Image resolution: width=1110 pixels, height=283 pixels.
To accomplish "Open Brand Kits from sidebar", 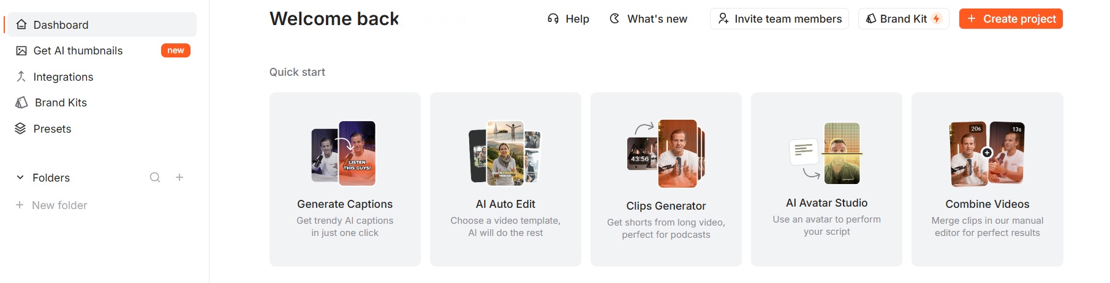I will [x=61, y=103].
